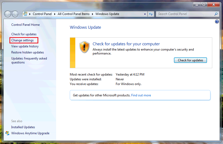
Task: Click the 'Never' installed updates value
Action: 120,79
